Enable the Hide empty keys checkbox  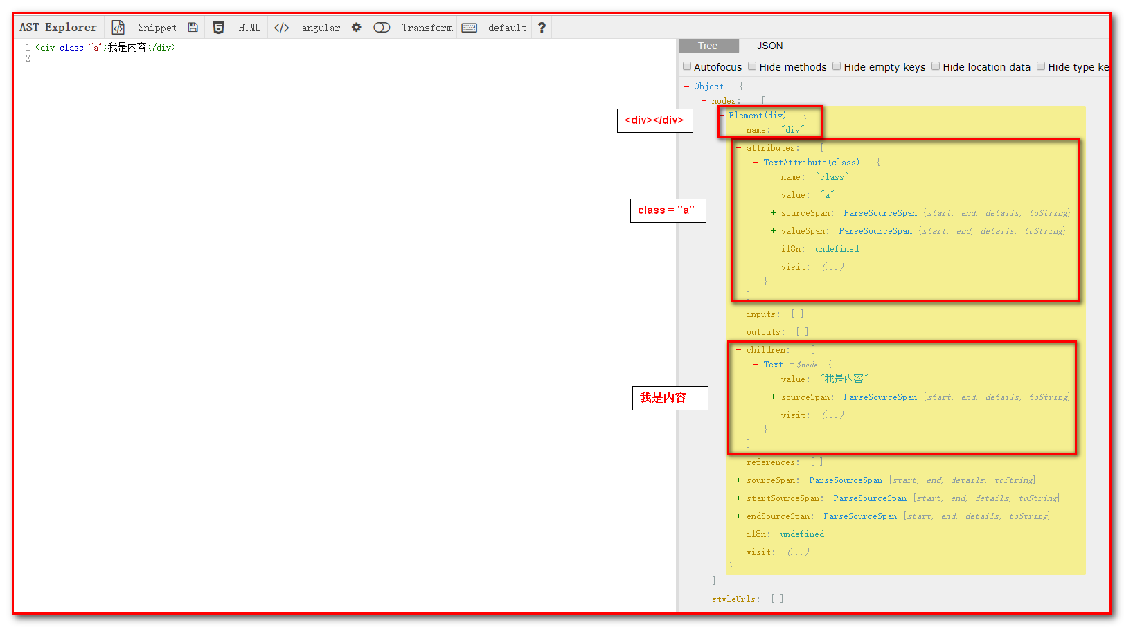pyautogui.click(x=837, y=66)
